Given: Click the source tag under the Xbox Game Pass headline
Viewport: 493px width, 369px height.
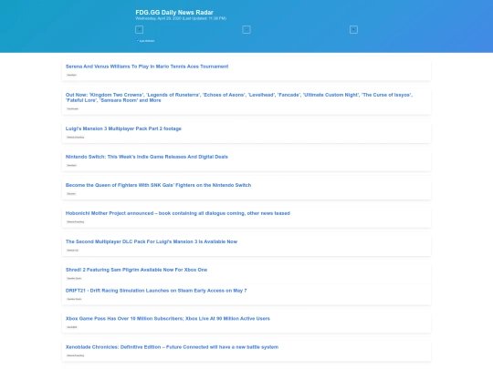Looking at the screenshot, I should click(72, 327).
